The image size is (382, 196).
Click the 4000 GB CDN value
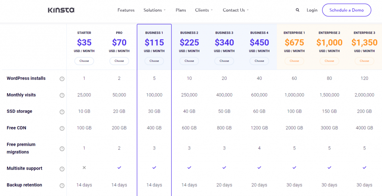click(x=364, y=128)
